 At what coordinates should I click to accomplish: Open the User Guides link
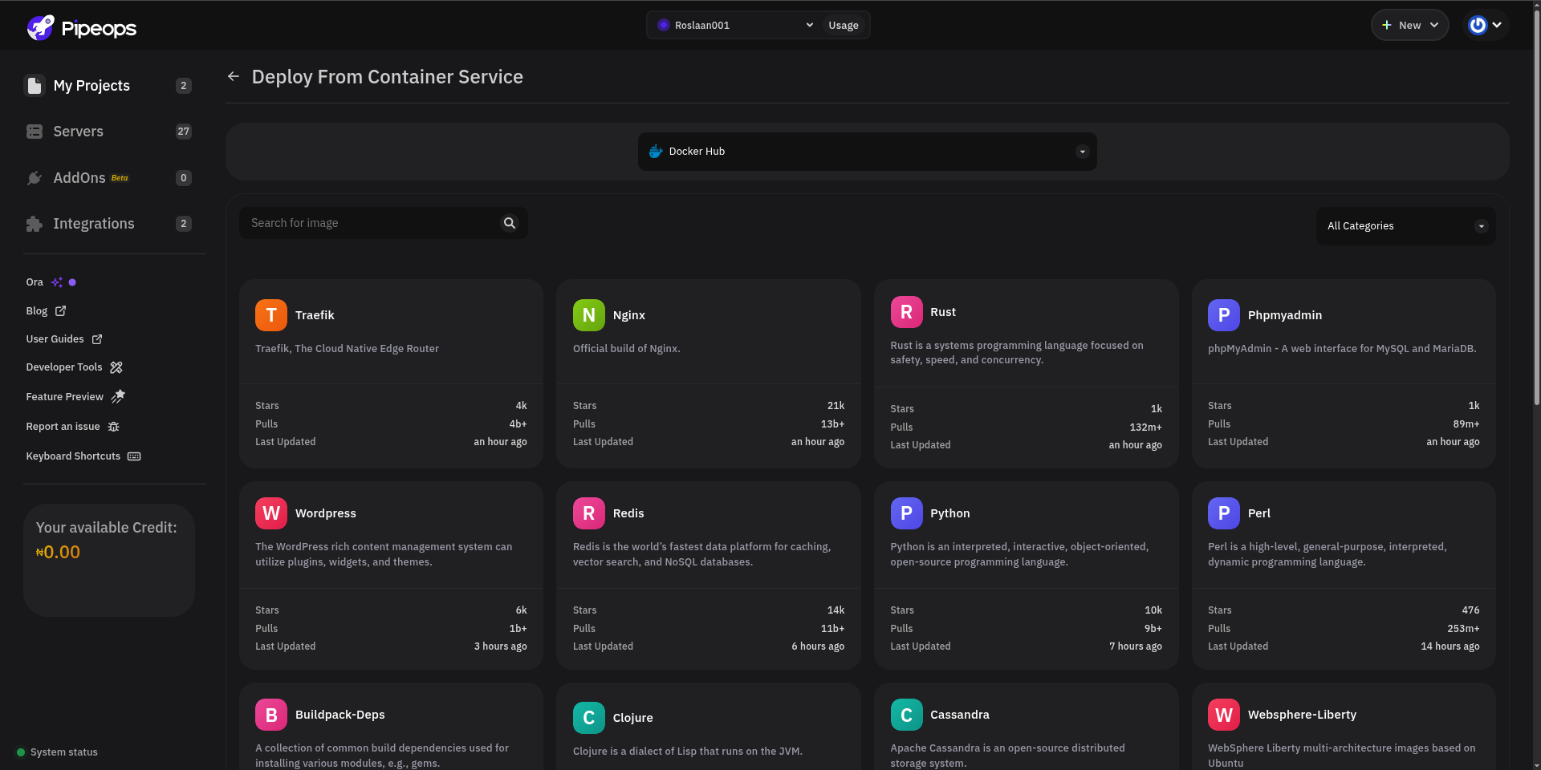pos(55,339)
